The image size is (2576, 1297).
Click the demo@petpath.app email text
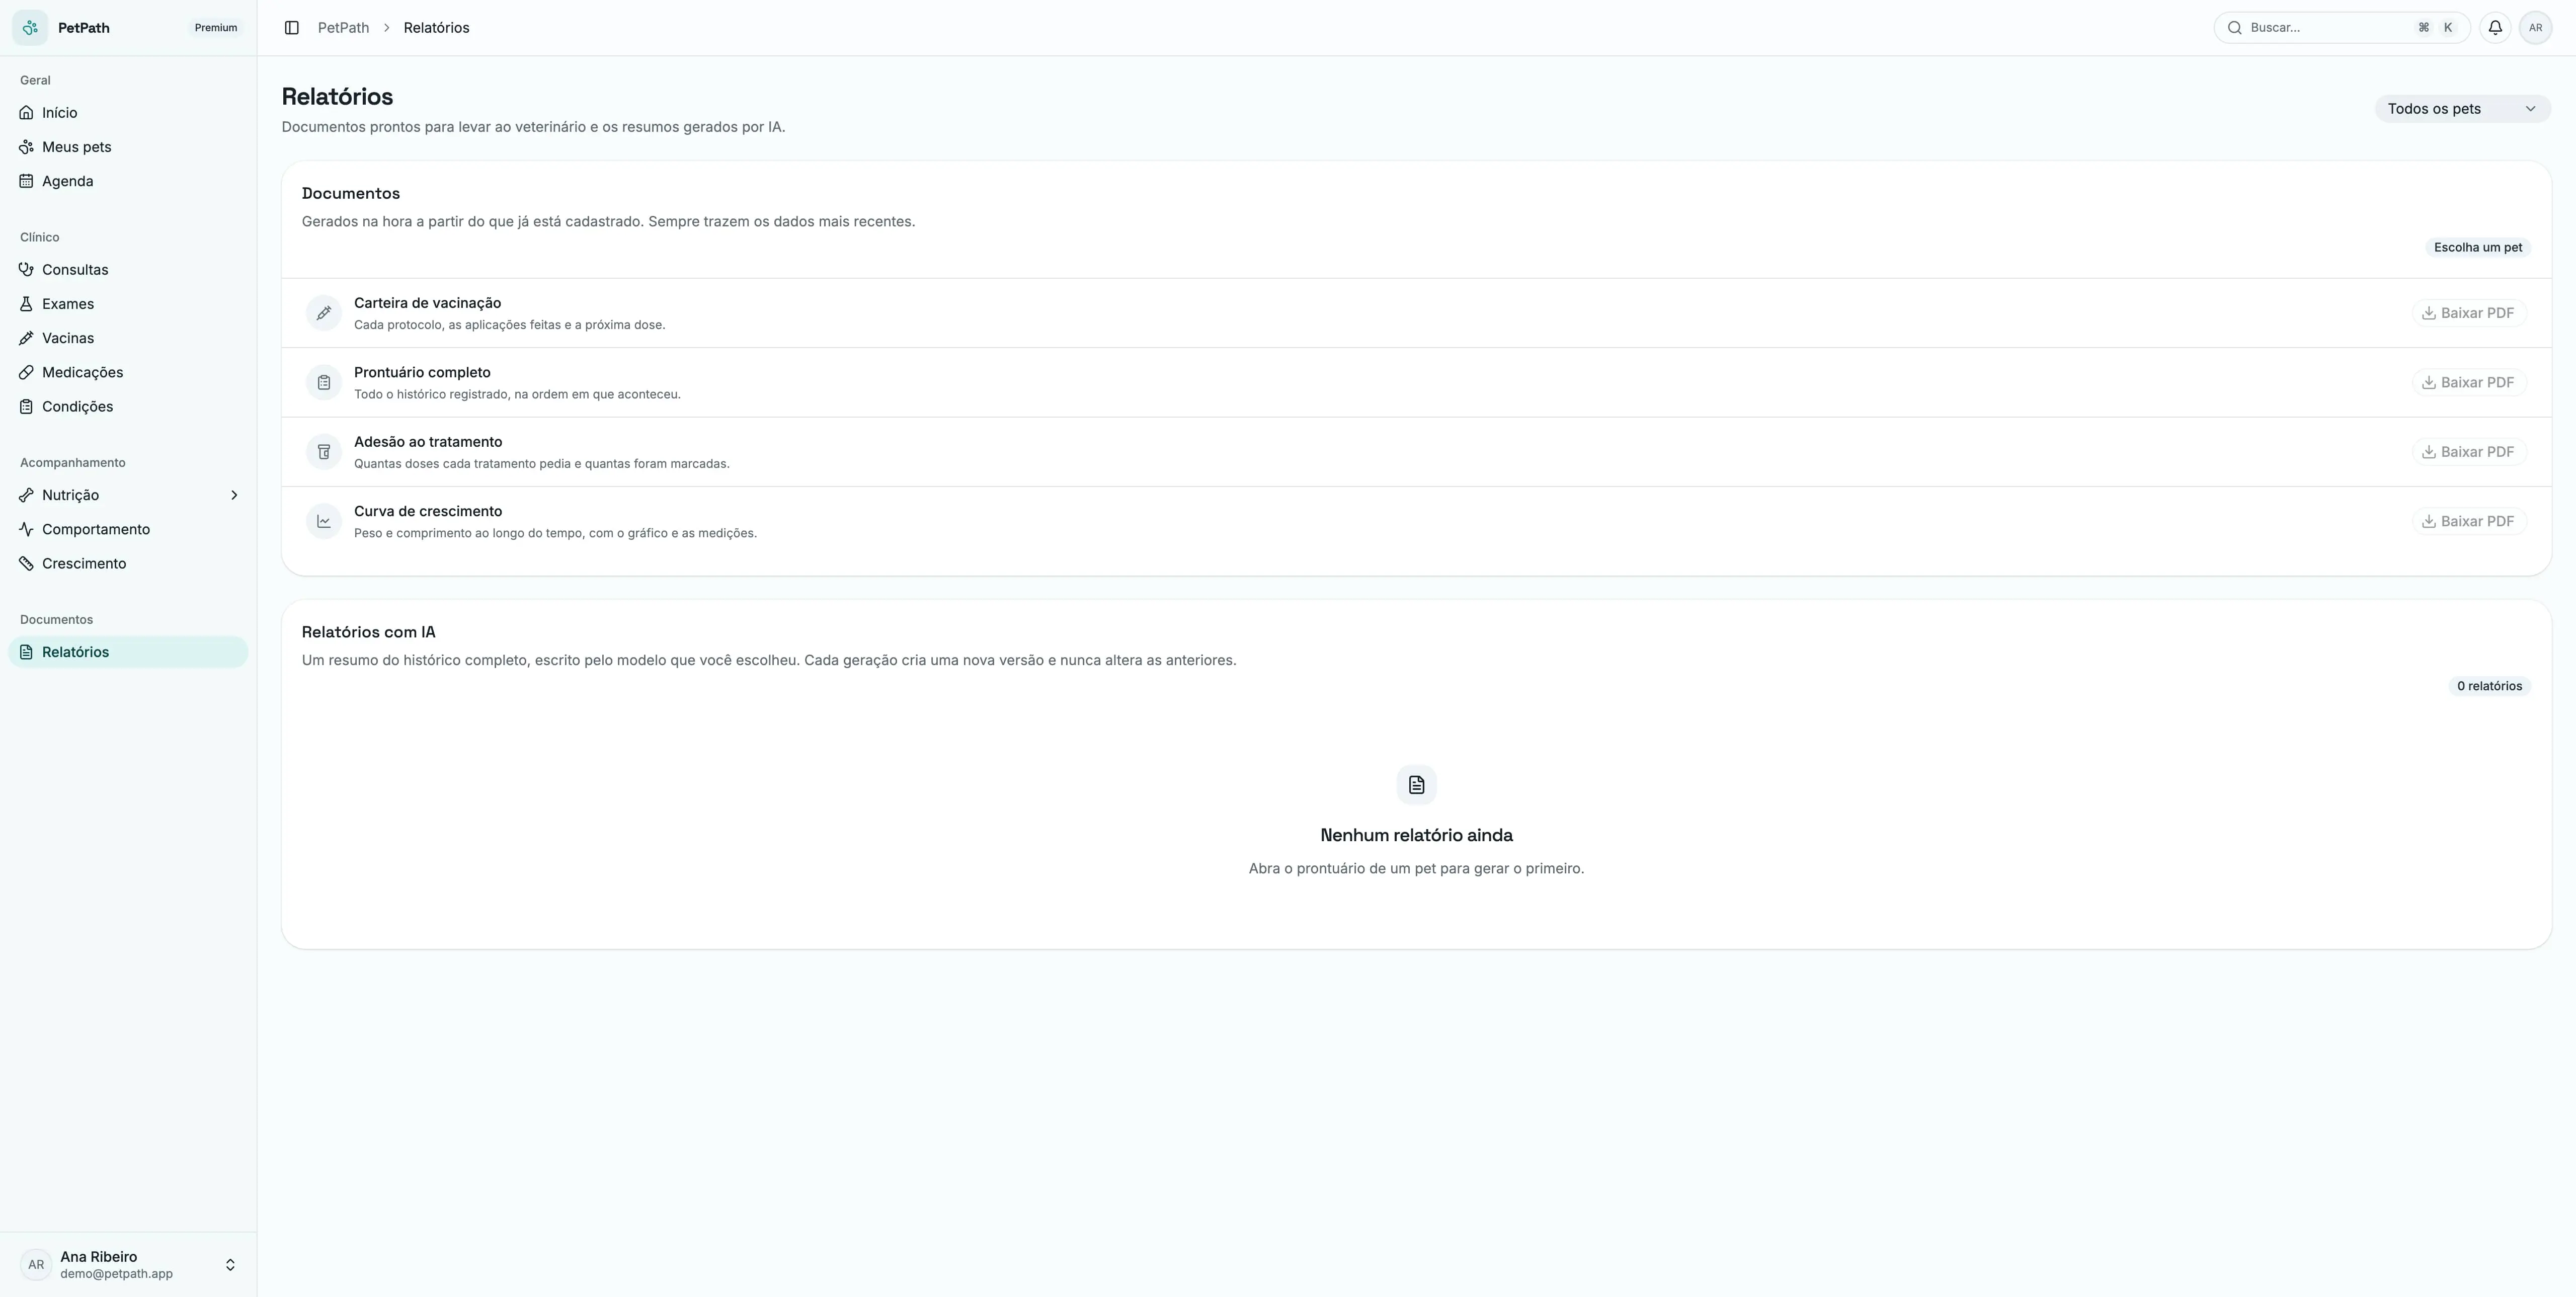[116, 1274]
